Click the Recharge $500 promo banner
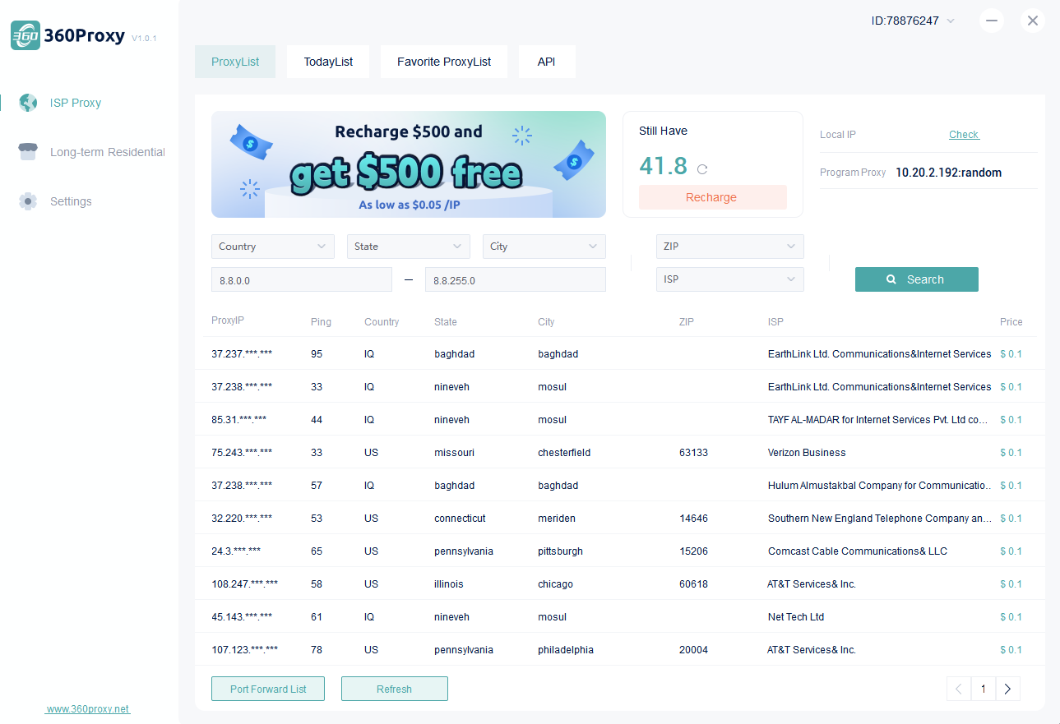Viewport: 1060px width, 724px height. [409, 164]
